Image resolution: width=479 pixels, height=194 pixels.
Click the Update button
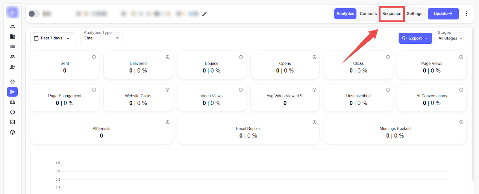tap(443, 14)
